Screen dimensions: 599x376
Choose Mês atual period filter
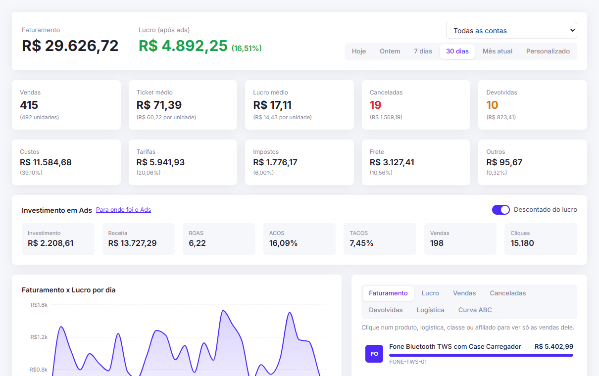(x=498, y=51)
